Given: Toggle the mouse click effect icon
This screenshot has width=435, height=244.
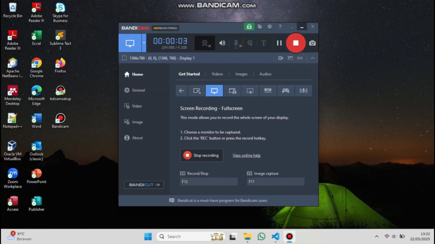Looking at the screenshot, I should click(250, 43).
